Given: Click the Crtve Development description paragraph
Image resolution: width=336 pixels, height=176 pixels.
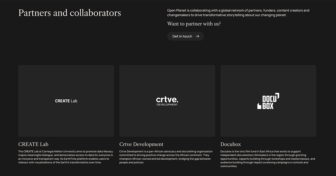Looking at the screenshot, I should [166, 157].
